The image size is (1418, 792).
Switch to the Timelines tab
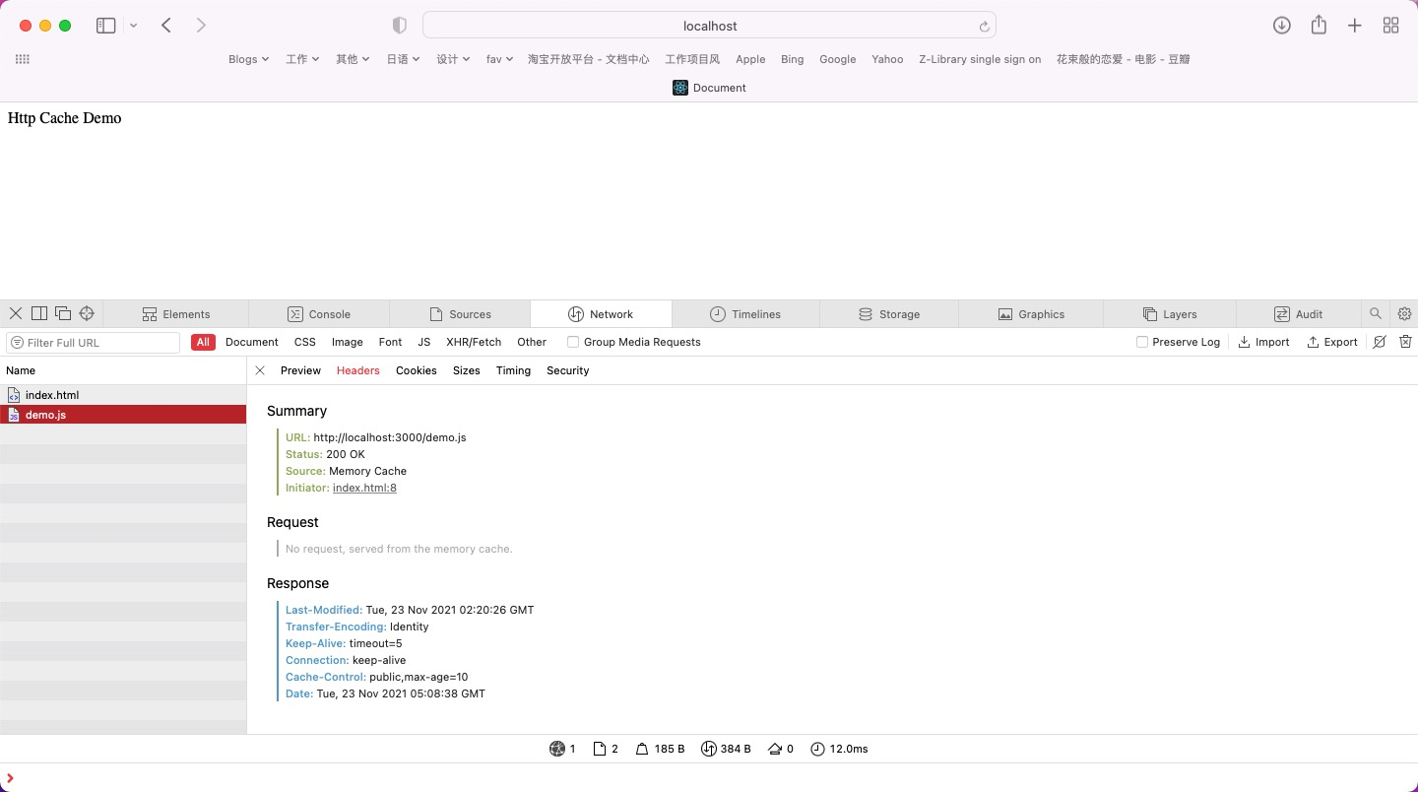[745, 314]
